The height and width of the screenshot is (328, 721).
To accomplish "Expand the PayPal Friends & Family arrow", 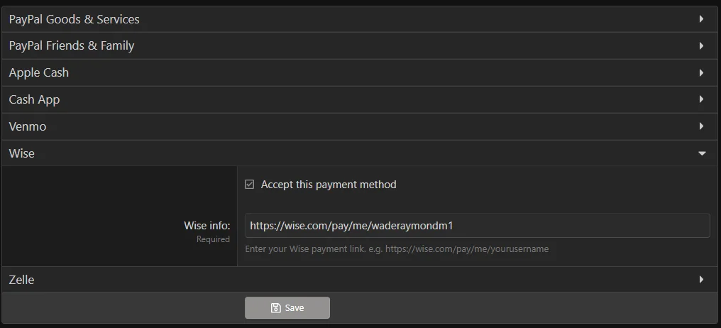I will 702,45.
